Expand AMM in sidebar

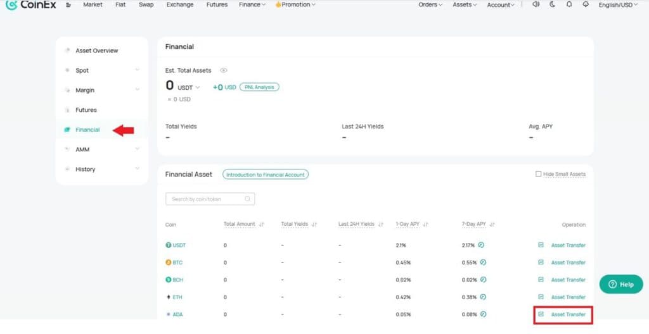[138, 149]
